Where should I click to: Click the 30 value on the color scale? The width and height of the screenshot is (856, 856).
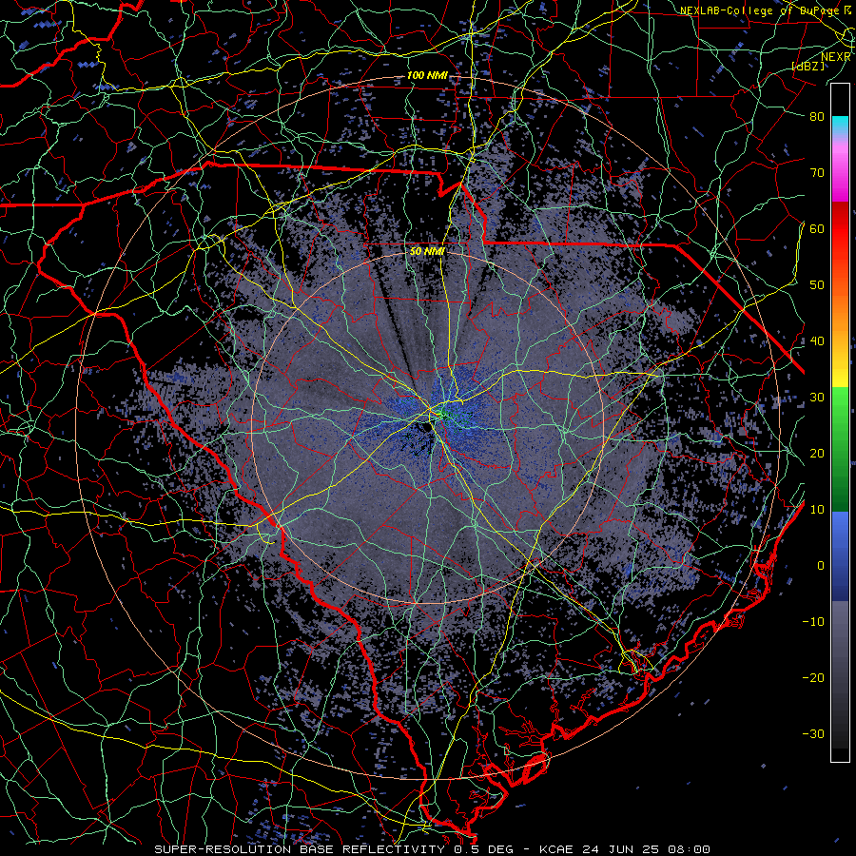pyautogui.click(x=817, y=398)
